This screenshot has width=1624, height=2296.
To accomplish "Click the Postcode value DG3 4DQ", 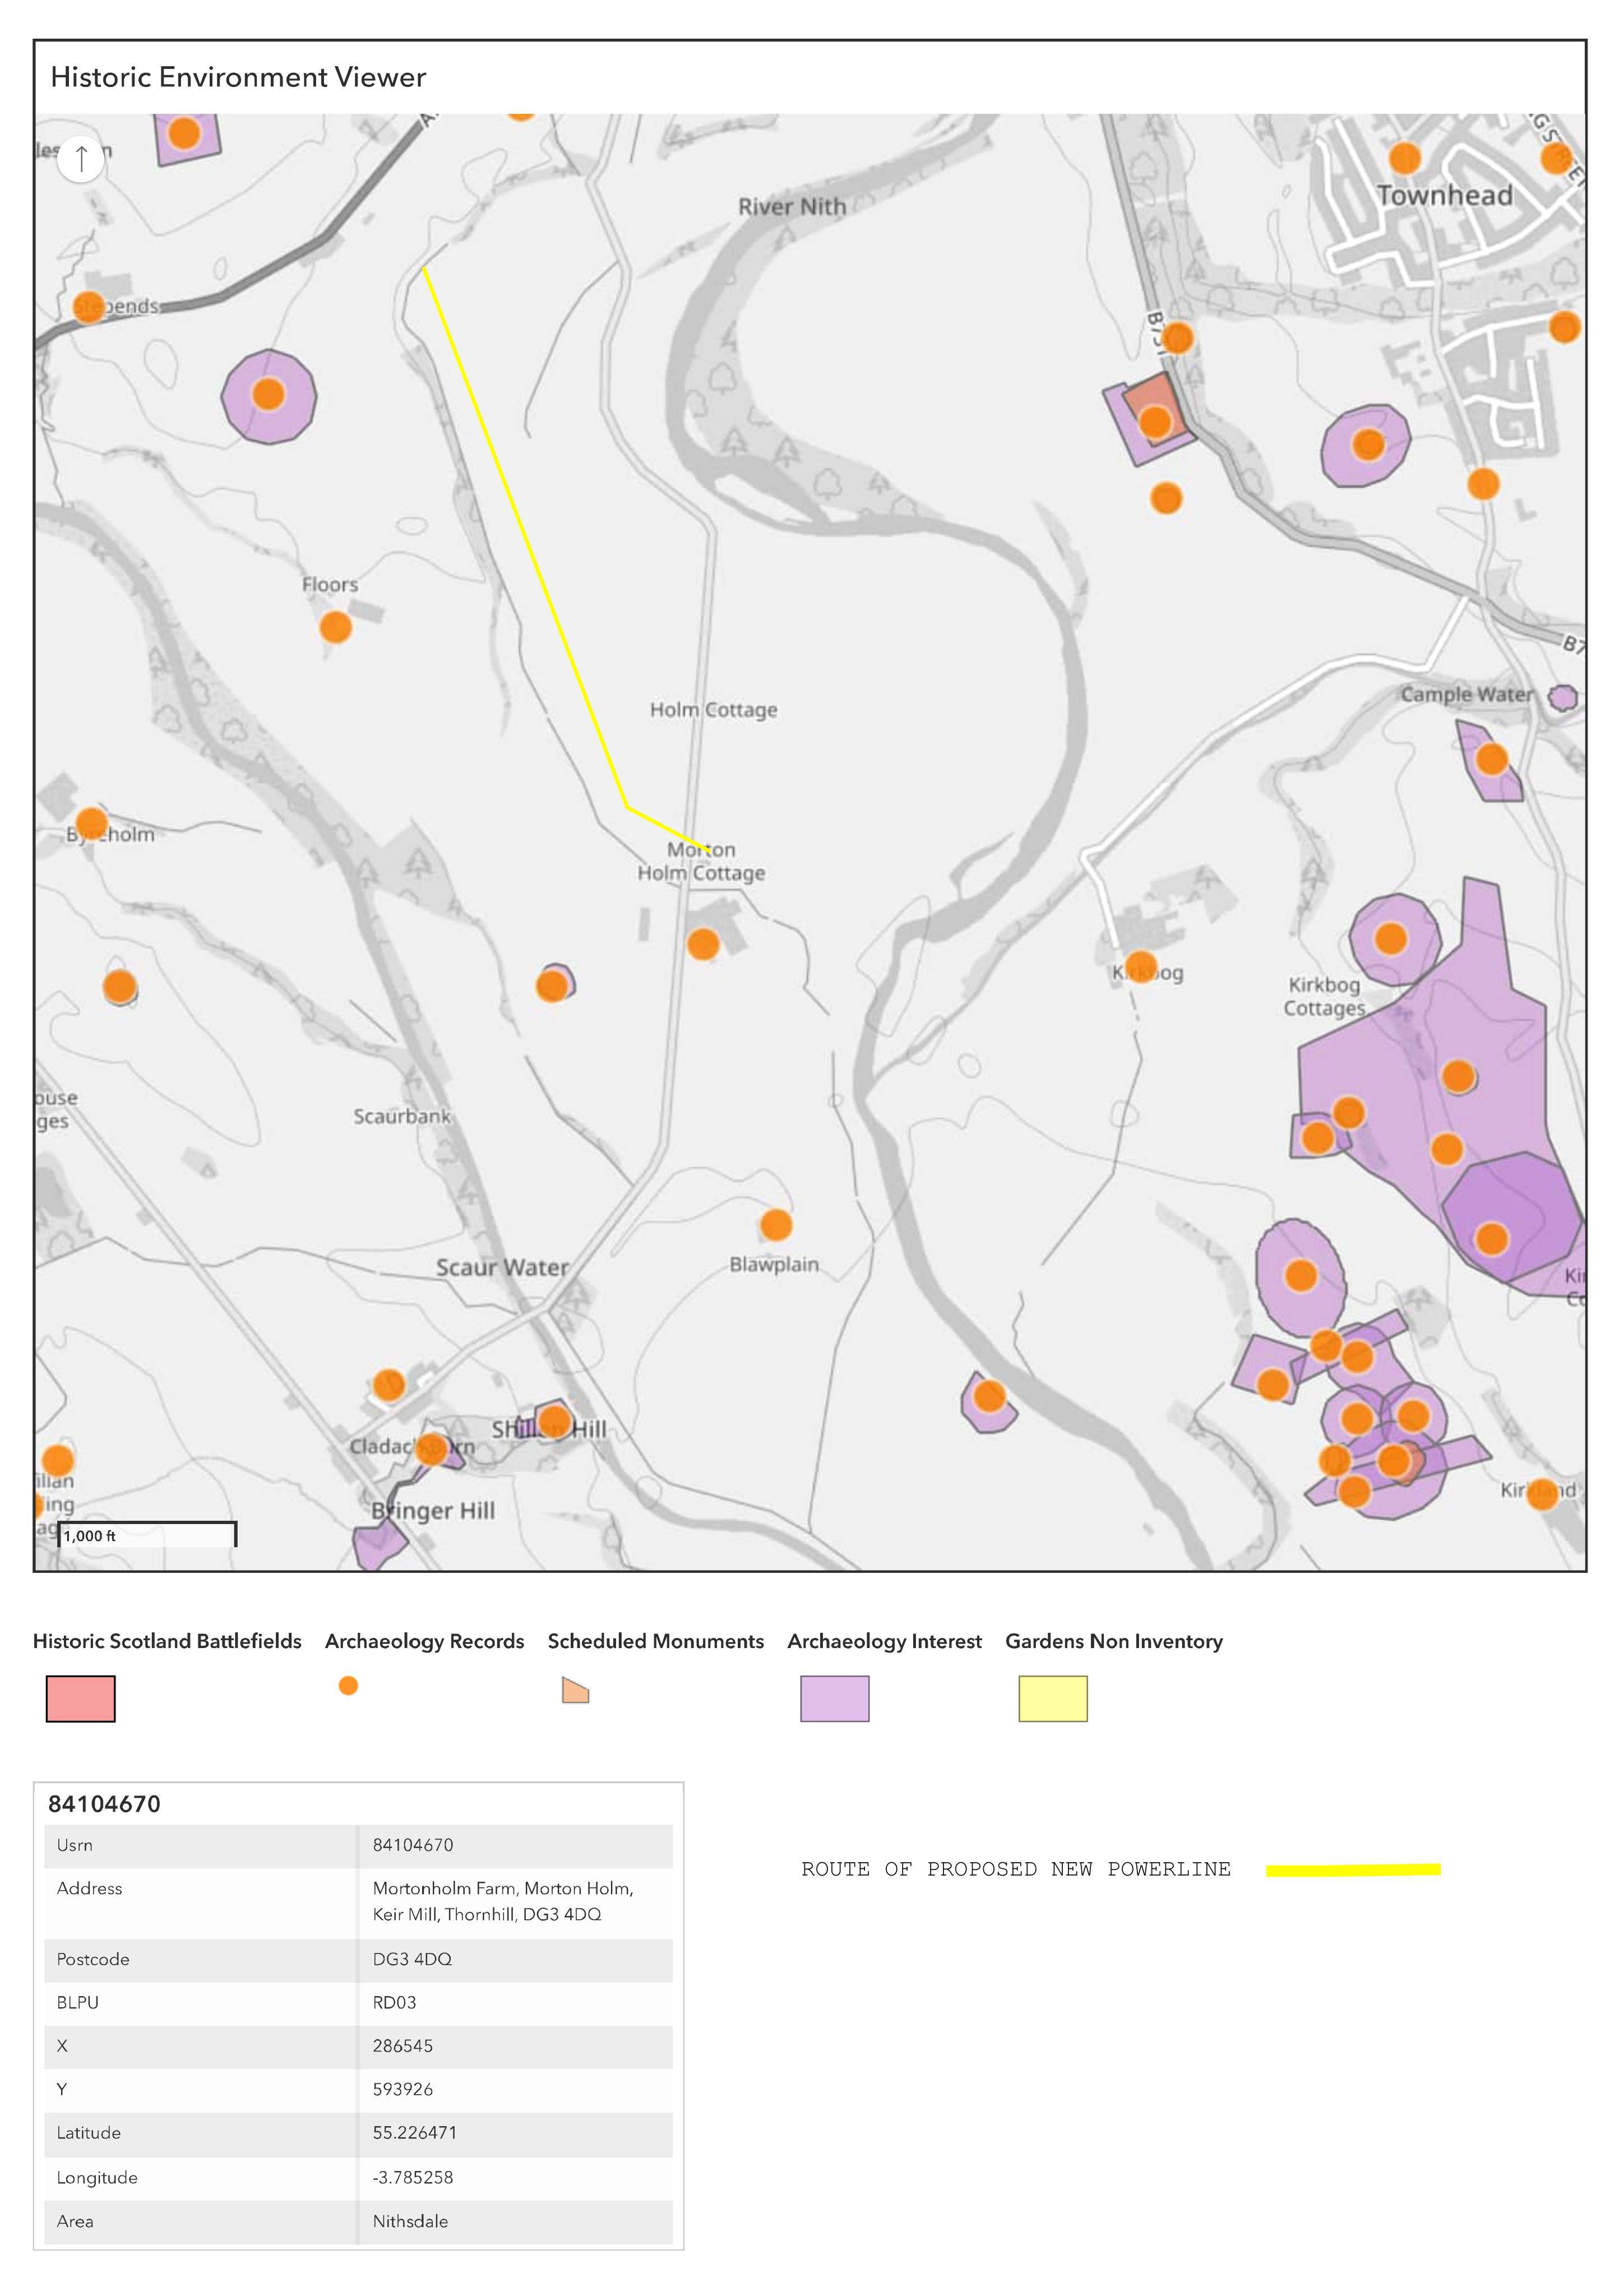I will (x=412, y=1959).
